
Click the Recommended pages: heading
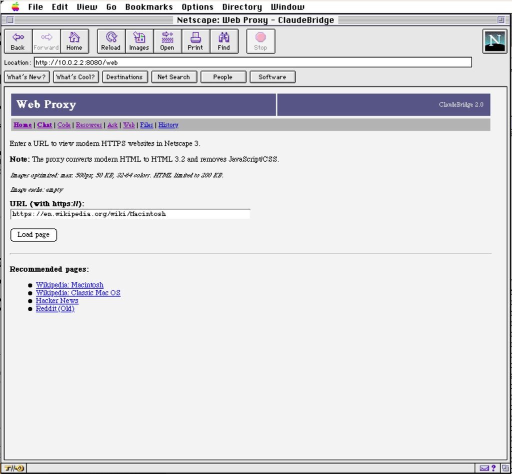49,269
